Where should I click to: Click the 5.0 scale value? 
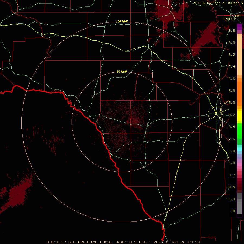click(x=232, y=103)
